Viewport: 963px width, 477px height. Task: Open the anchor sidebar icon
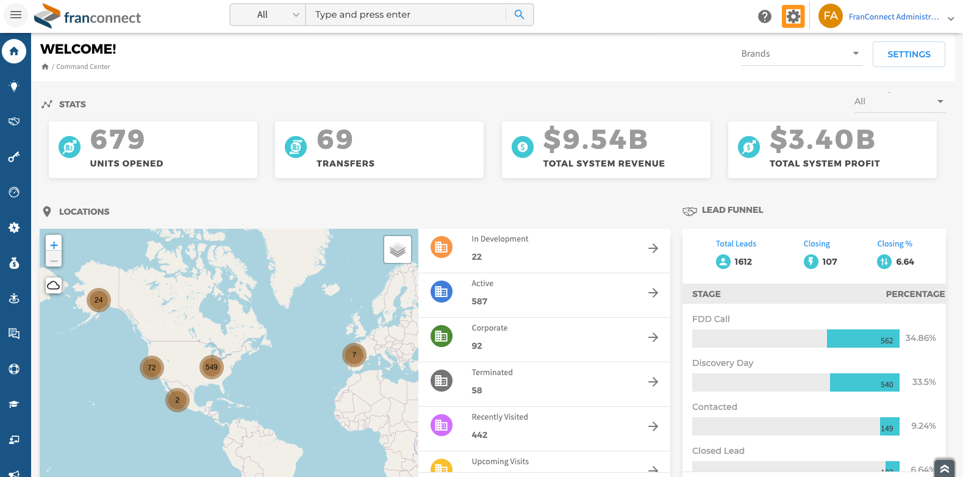pyautogui.click(x=14, y=298)
